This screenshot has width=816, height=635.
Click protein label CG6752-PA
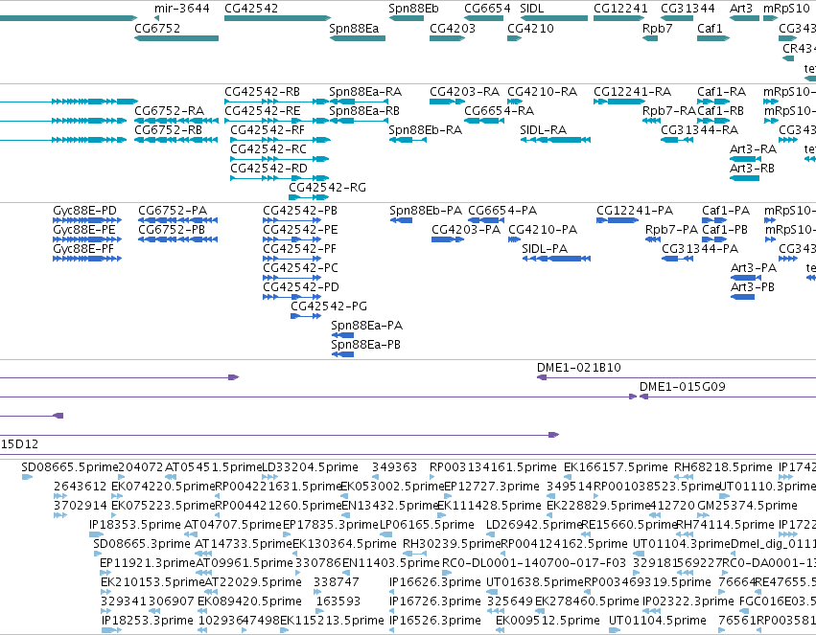point(173,211)
